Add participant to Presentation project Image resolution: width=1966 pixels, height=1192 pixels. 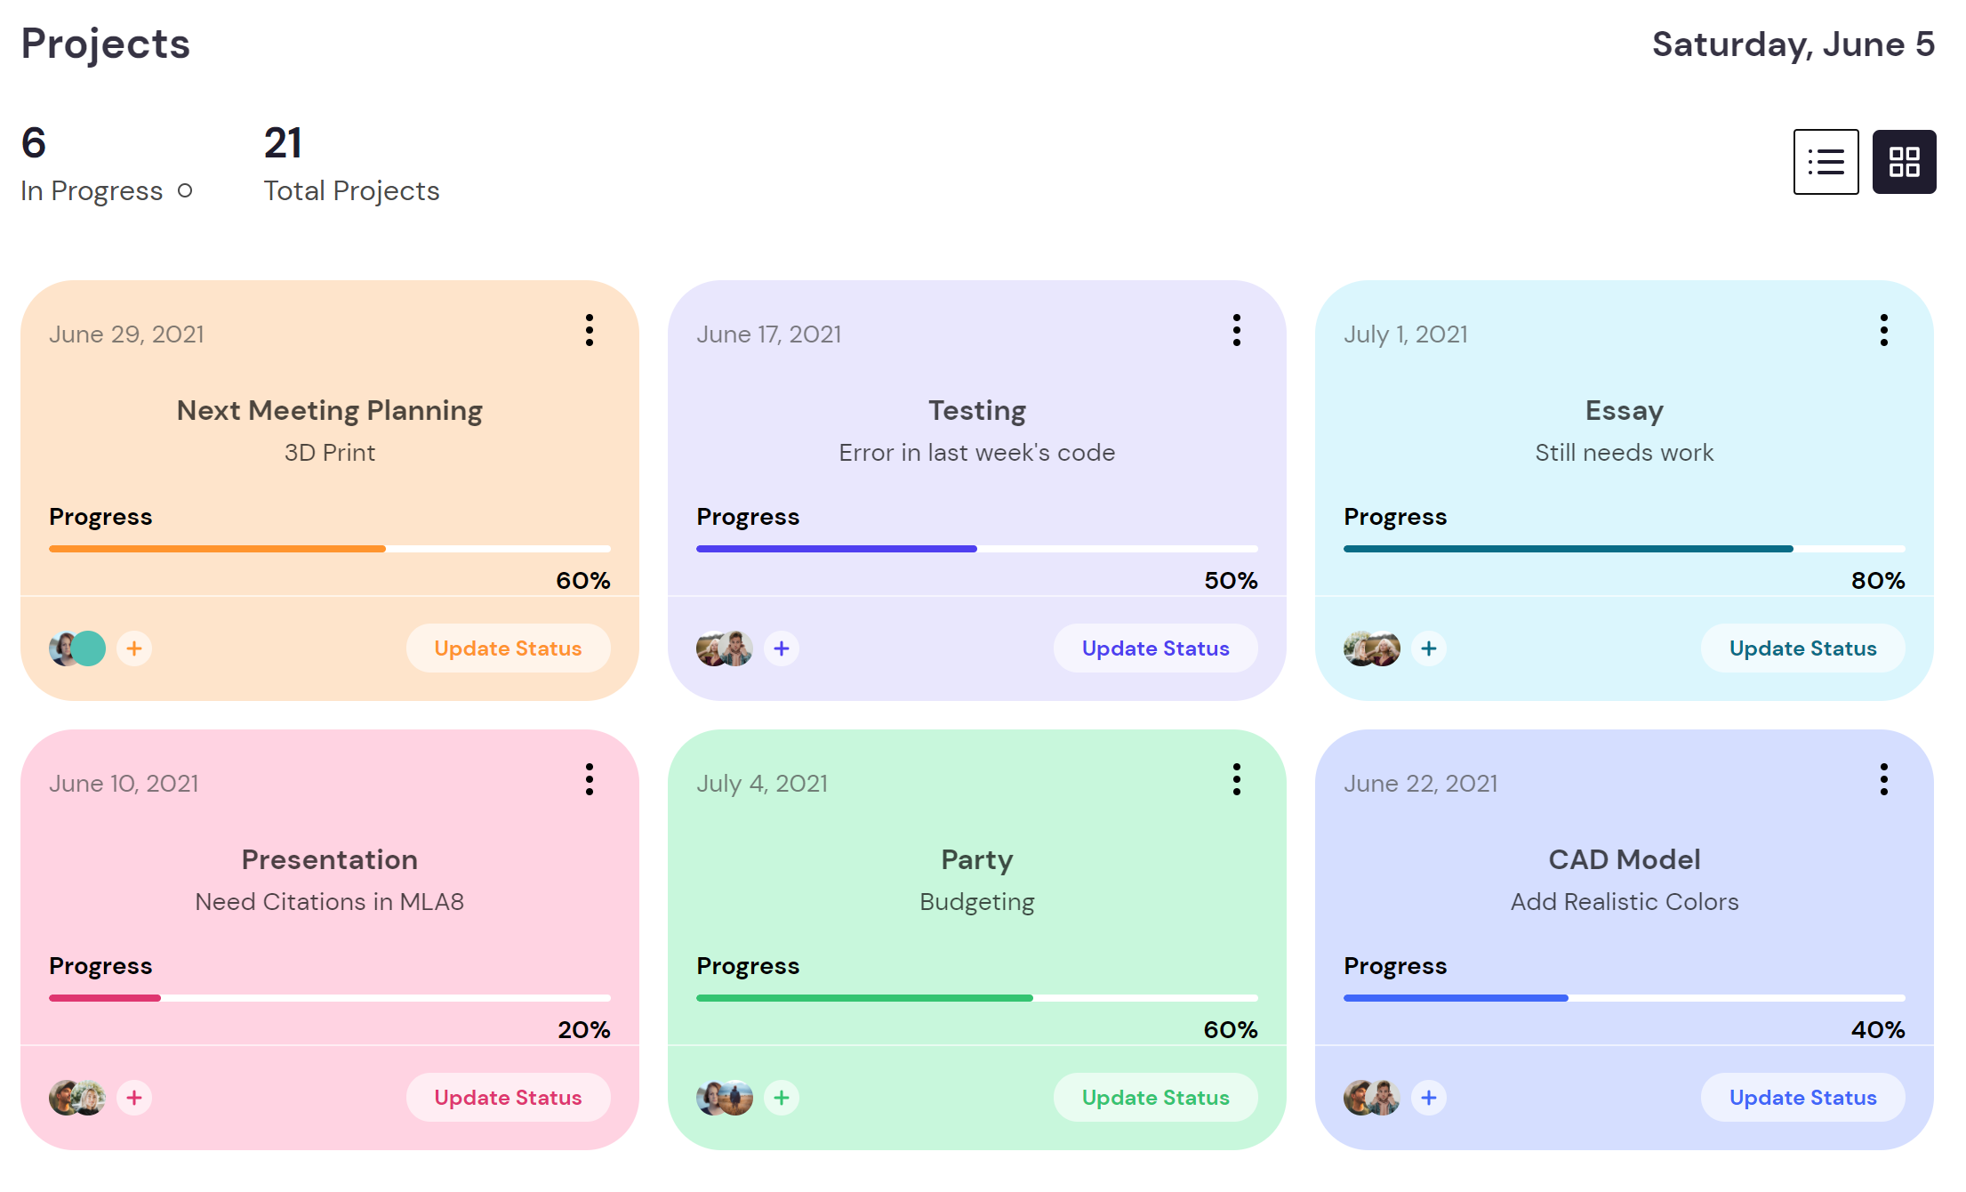click(x=134, y=1098)
